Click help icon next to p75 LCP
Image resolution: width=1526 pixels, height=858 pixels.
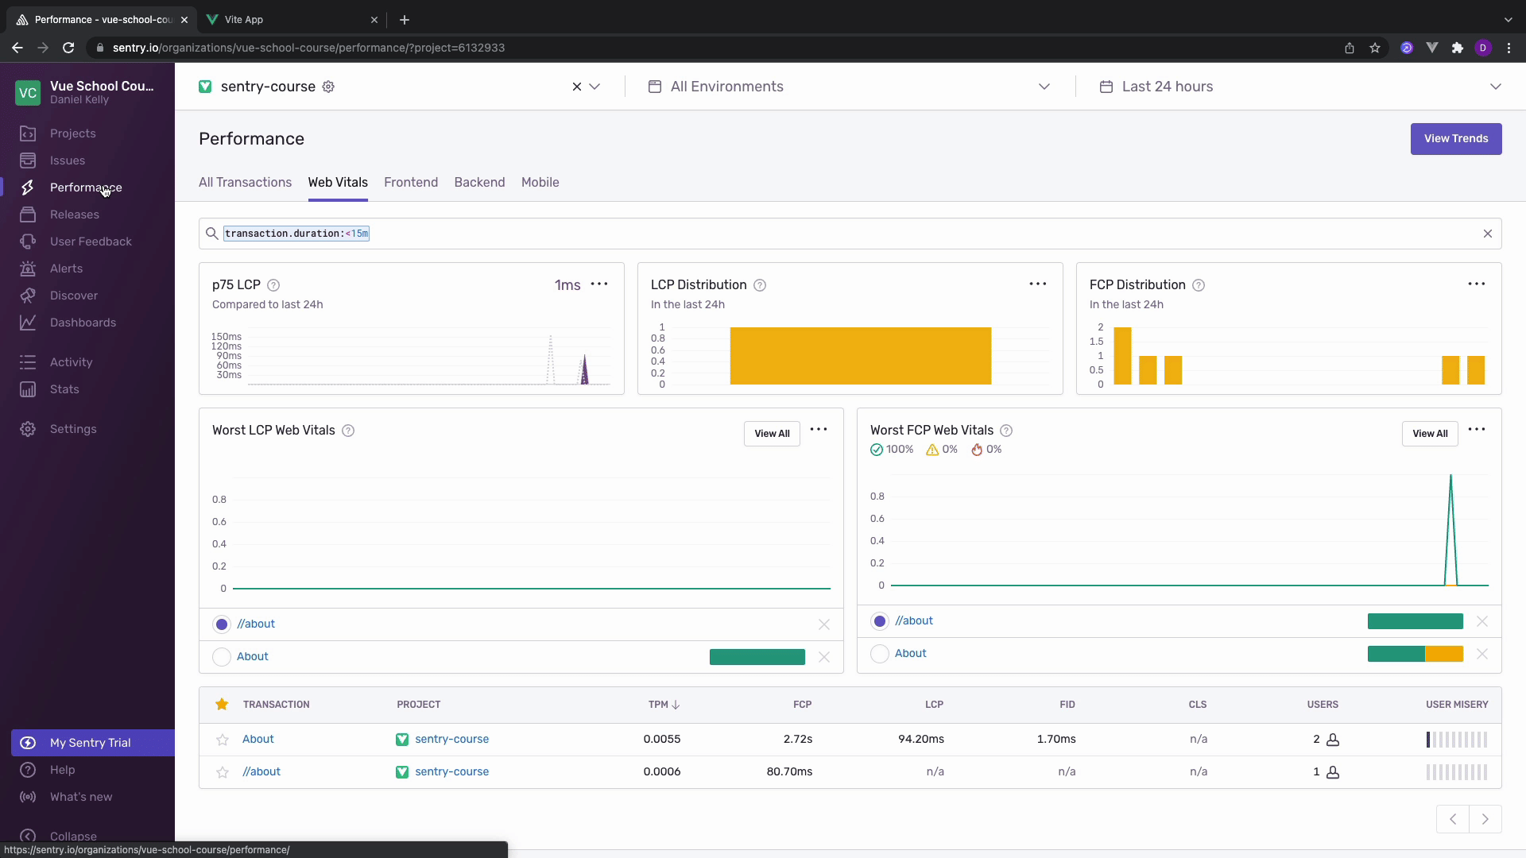tap(273, 285)
